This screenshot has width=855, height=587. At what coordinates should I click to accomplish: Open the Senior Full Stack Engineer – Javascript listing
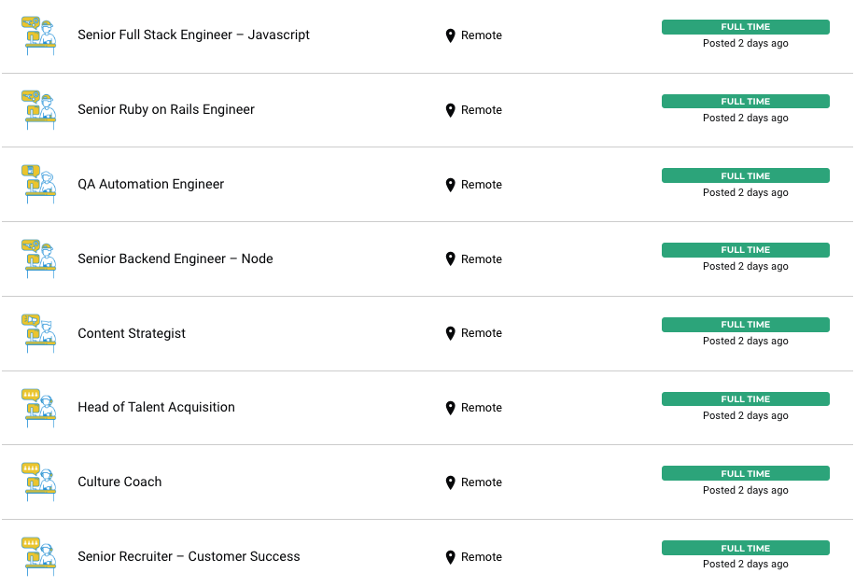193,35
